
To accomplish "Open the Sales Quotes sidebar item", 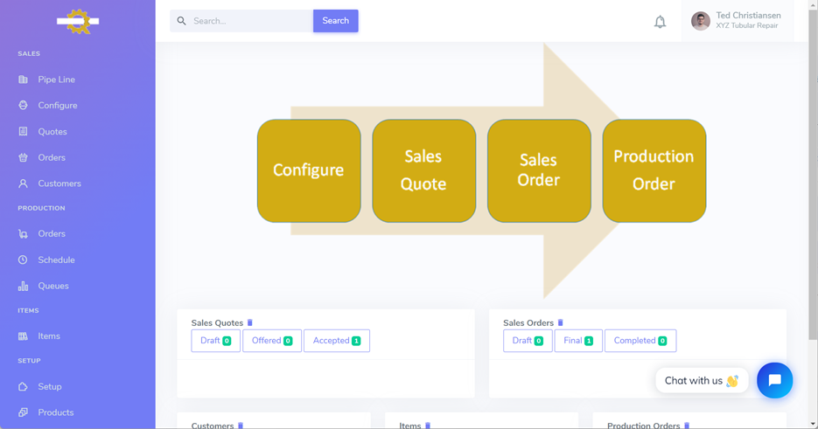I will 52,132.
